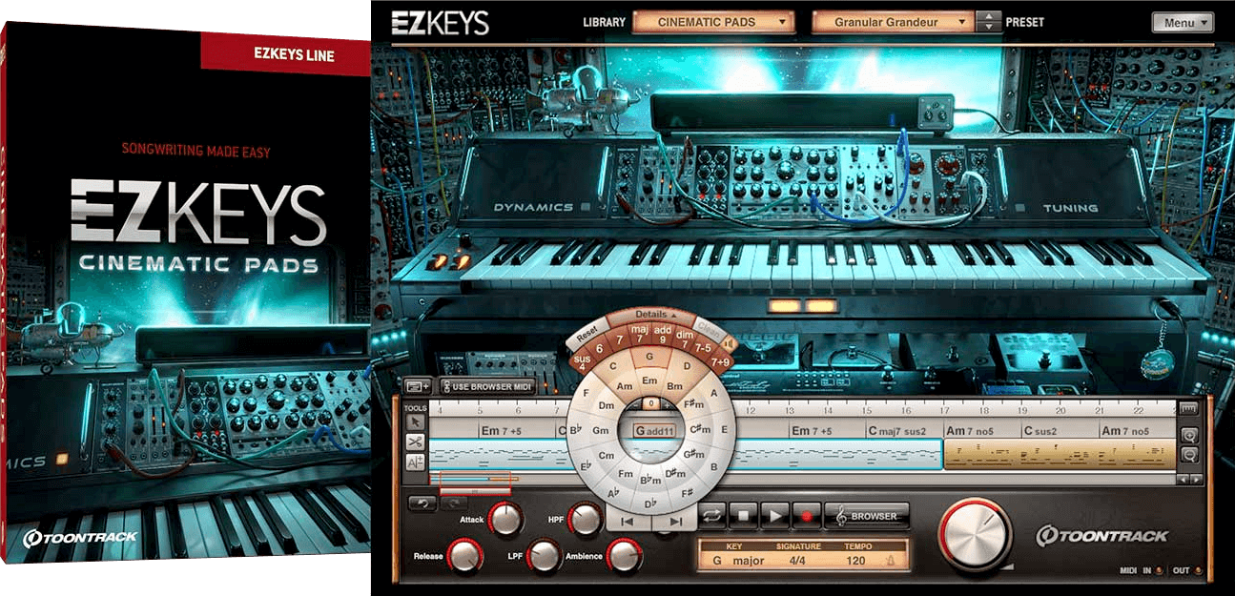Viewport: 1235px width, 596px height.
Task: Jump to next chord with the forward arrow
Action: click(675, 522)
